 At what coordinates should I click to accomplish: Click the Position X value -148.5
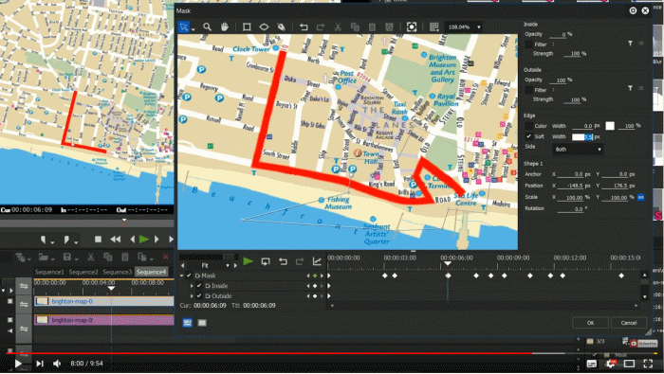click(x=571, y=186)
